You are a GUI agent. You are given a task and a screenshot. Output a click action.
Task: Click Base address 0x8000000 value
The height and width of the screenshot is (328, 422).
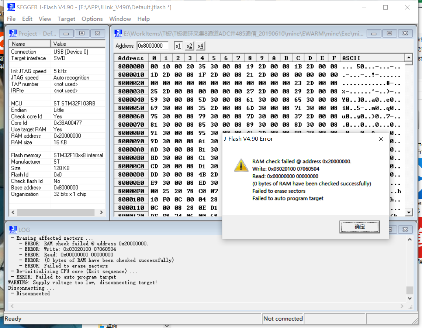[66, 188]
